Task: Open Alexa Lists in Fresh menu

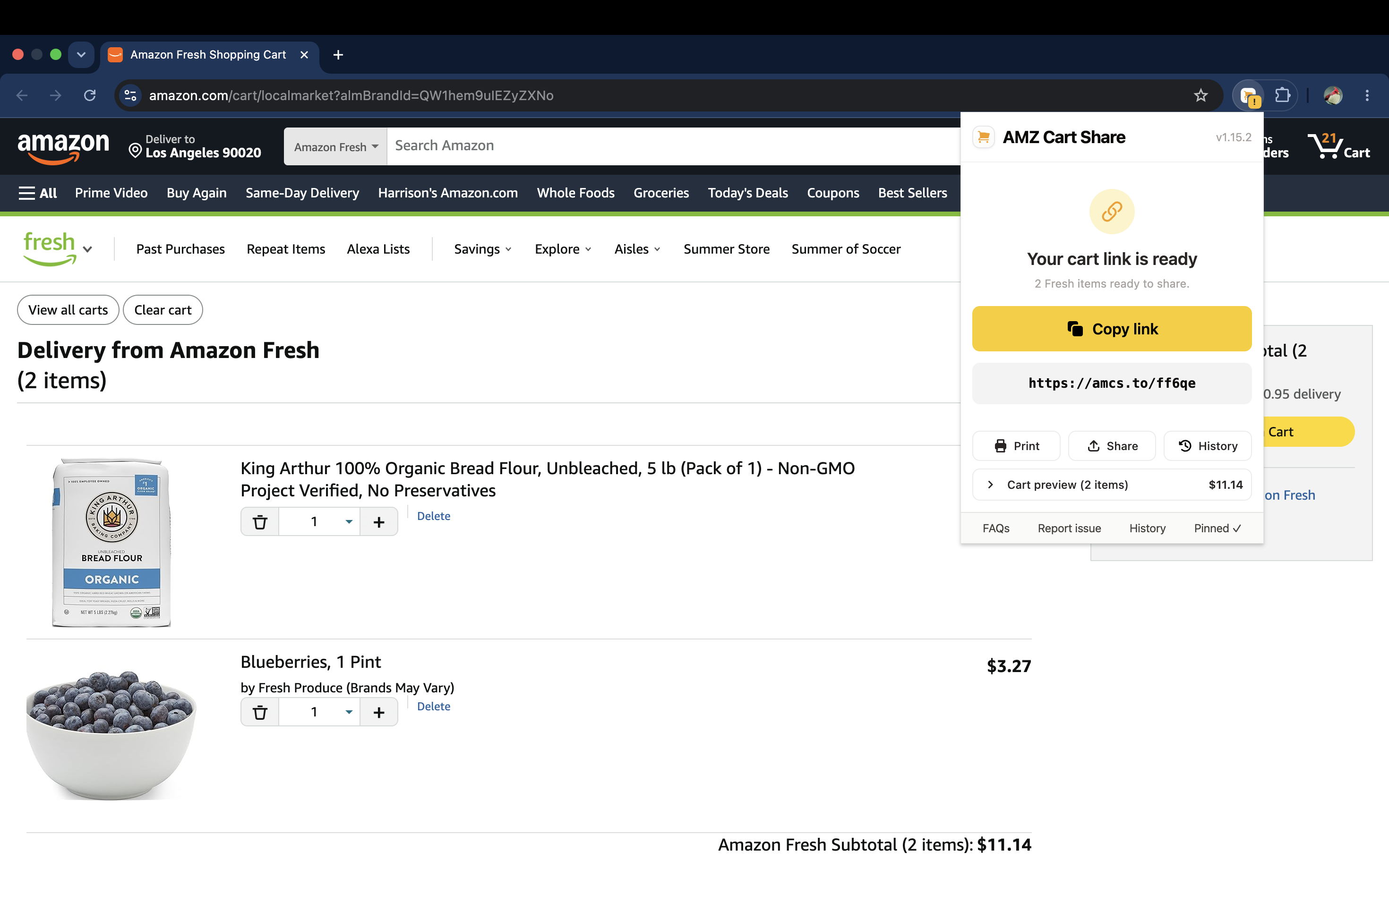Action: pos(378,249)
